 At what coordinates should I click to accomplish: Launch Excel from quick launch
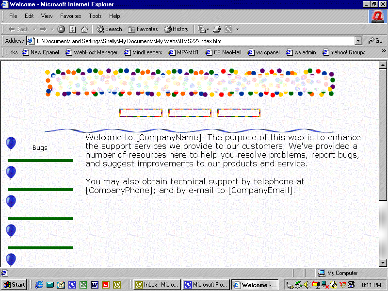(x=83, y=285)
